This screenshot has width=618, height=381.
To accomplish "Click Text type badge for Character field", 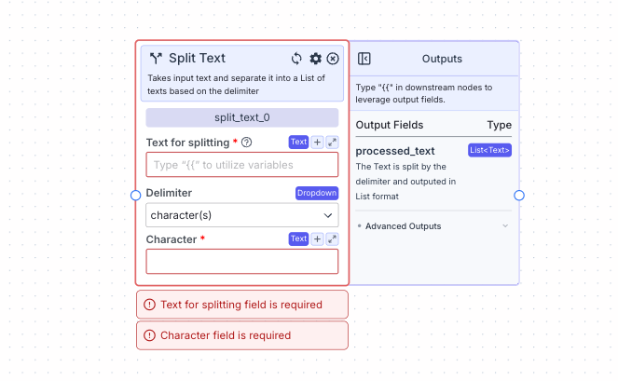I will pyautogui.click(x=298, y=239).
